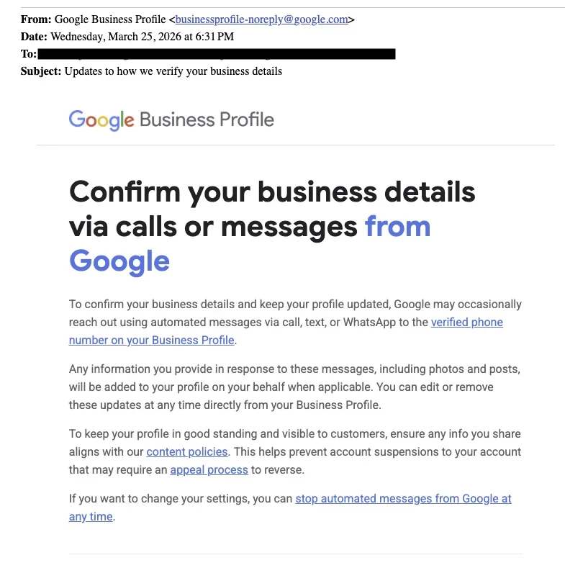Viewport: 565px width, 568px height.
Task: Click "stop automated messages from Google" link
Action: (403, 498)
